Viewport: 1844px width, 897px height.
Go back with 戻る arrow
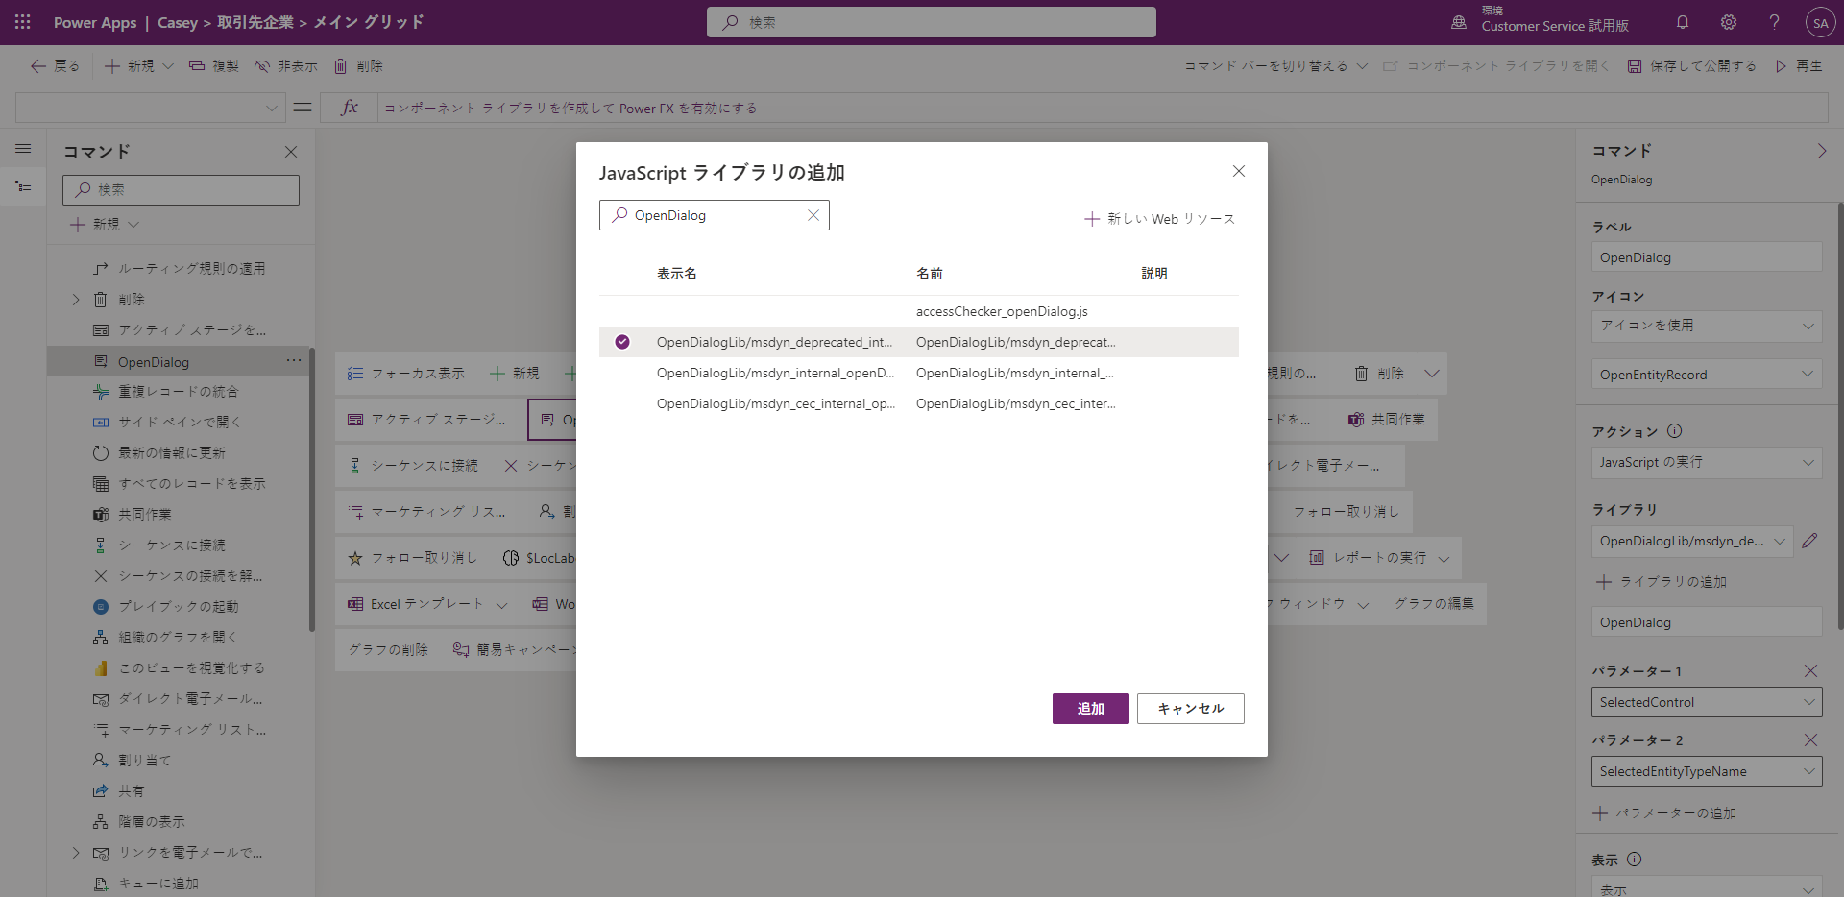point(55,65)
